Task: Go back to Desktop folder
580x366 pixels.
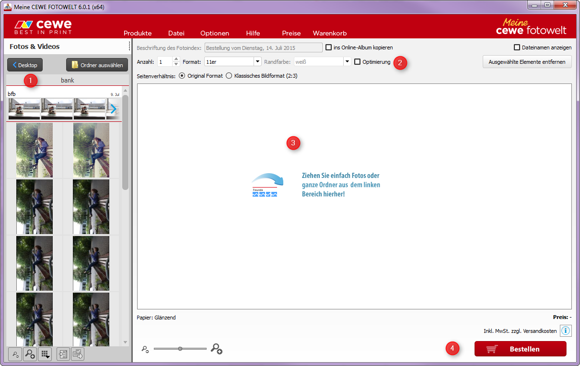Action: pos(25,65)
